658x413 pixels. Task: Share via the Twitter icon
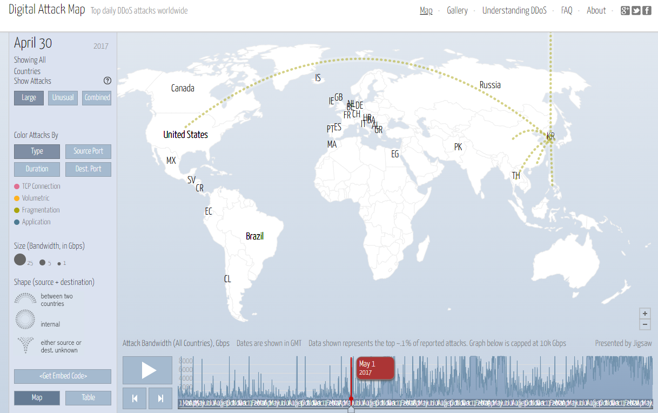click(x=636, y=10)
